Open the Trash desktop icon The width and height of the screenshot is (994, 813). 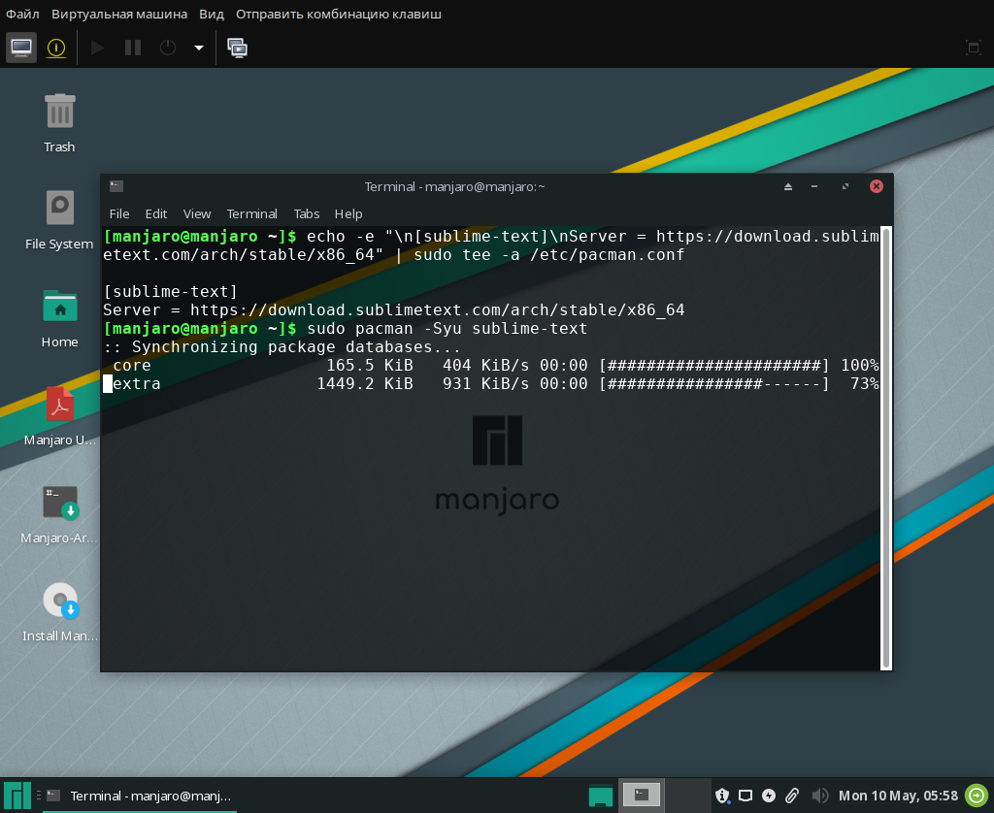tap(59, 112)
